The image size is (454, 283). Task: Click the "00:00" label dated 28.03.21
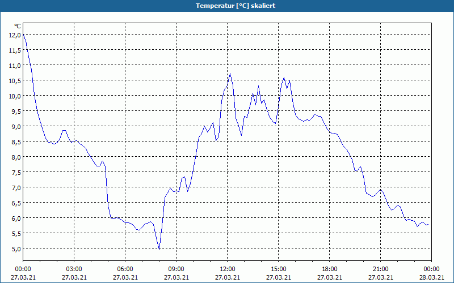click(x=432, y=269)
